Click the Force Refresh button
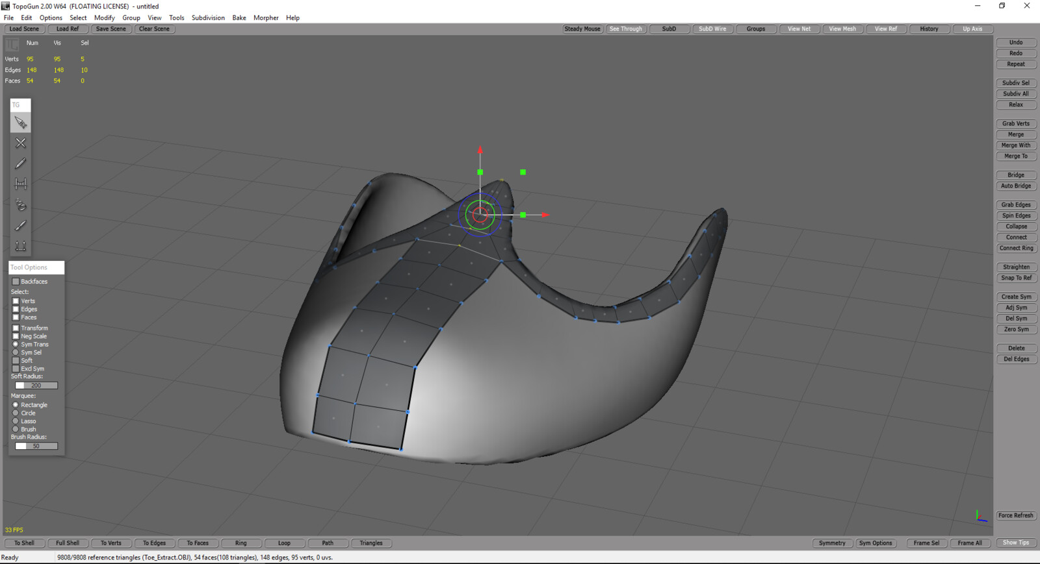Viewport: 1040px width, 564px height. click(1016, 515)
